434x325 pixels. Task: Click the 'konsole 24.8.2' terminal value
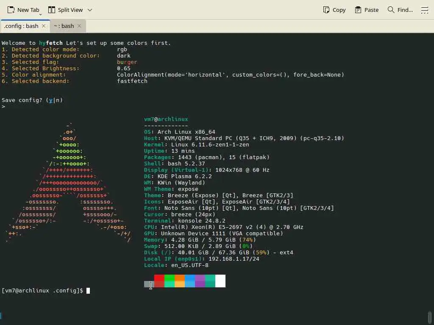pyautogui.click(x=201, y=221)
